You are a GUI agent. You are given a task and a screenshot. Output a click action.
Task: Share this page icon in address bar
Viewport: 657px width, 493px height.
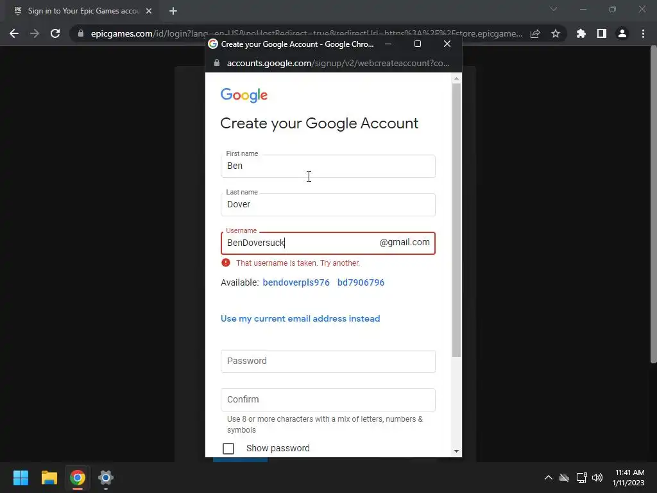click(x=535, y=33)
